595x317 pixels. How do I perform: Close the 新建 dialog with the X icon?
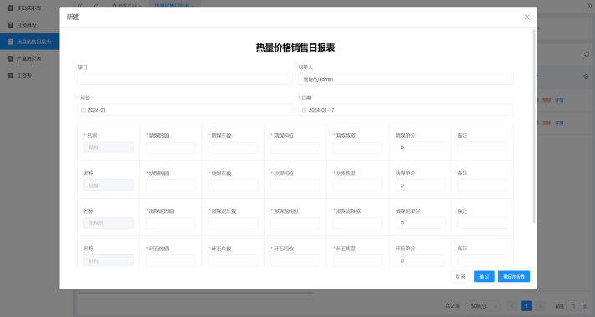point(527,17)
